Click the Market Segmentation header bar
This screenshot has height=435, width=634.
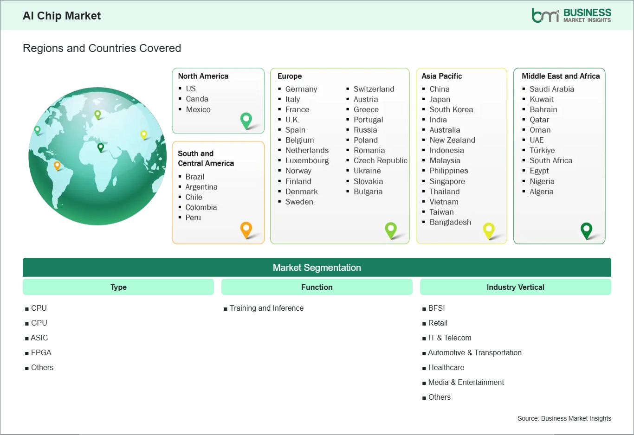pyautogui.click(x=317, y=267)
